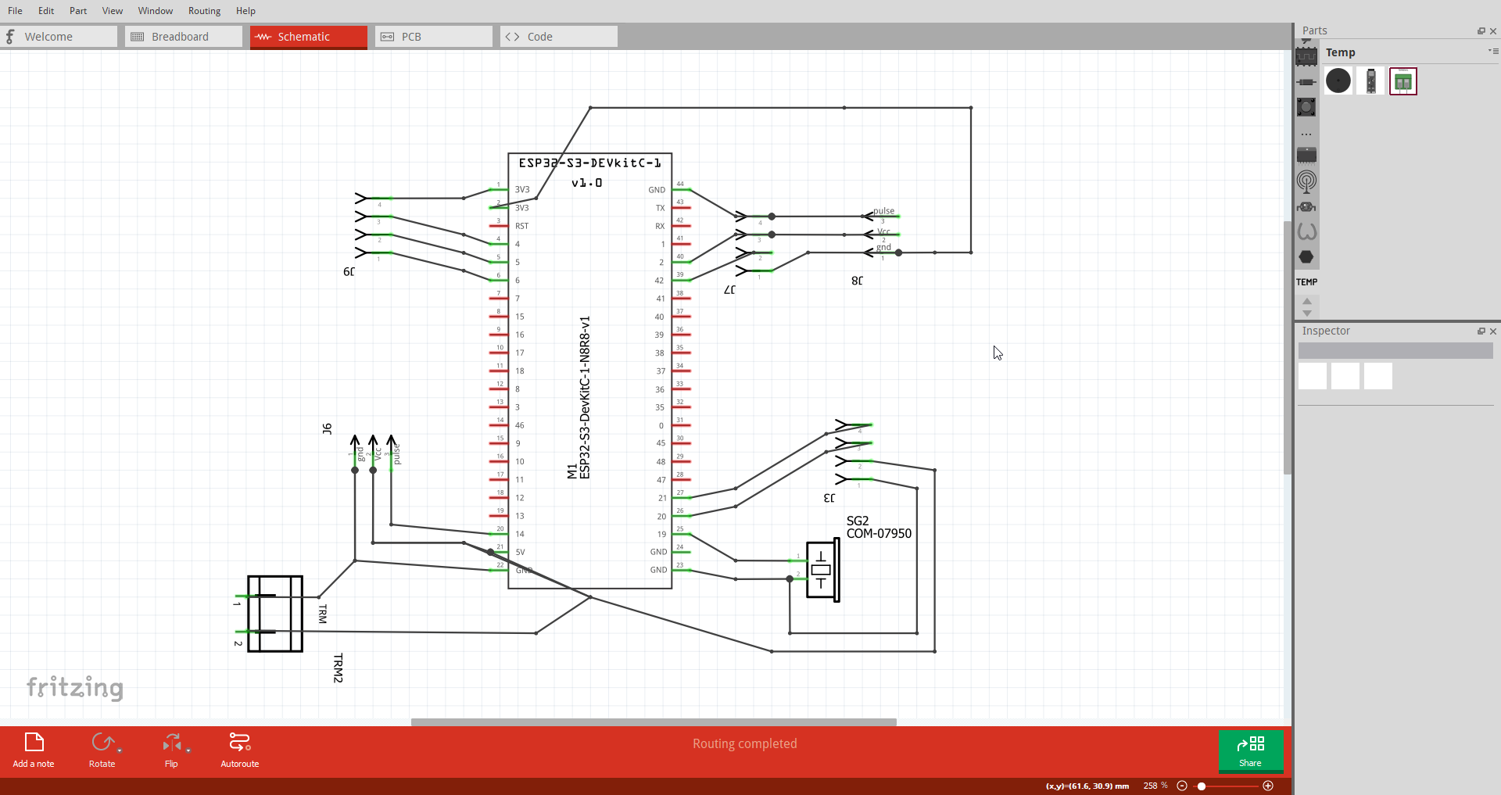
Task: Click the J6 connector label
Action: [327, 428]
